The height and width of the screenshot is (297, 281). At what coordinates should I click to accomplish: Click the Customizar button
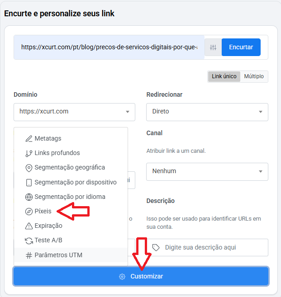point(141,276)
